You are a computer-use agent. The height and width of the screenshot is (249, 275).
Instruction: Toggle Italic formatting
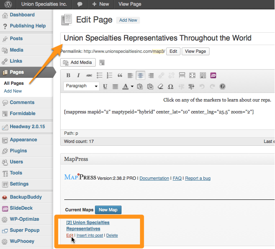pyautogui.click(x=79, y=75)
